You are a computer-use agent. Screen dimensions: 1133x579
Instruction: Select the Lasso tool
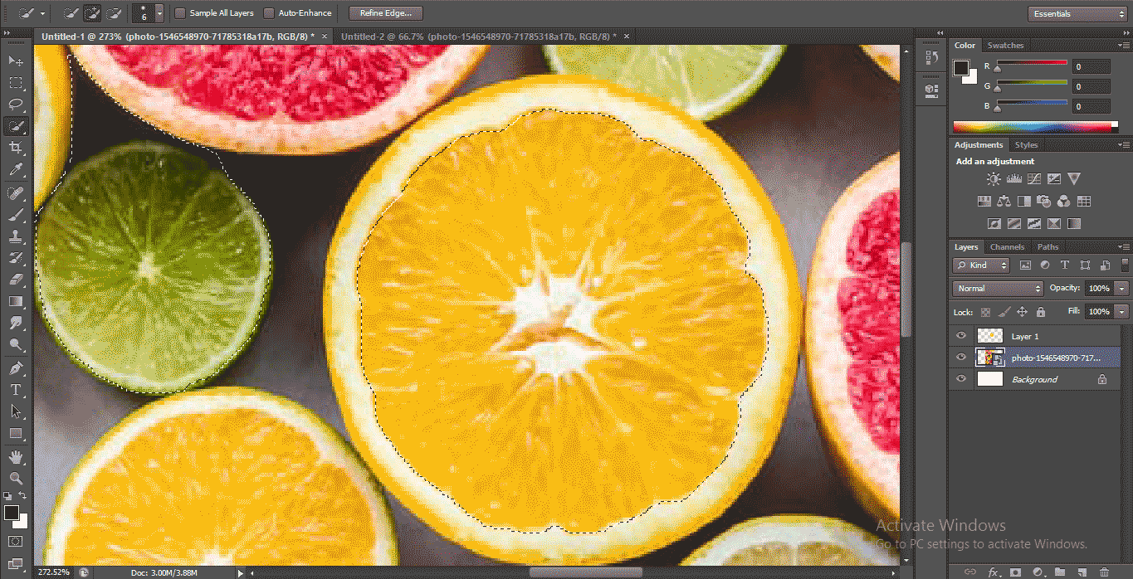click(16, 105)
